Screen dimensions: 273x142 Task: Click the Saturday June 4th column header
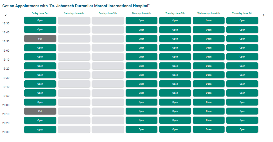(x=74, y=13)
